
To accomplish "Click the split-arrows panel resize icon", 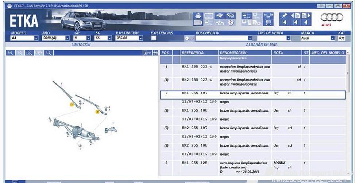I will coord(155,53).
